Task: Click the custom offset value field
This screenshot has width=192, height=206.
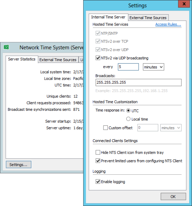Action: 148,128
